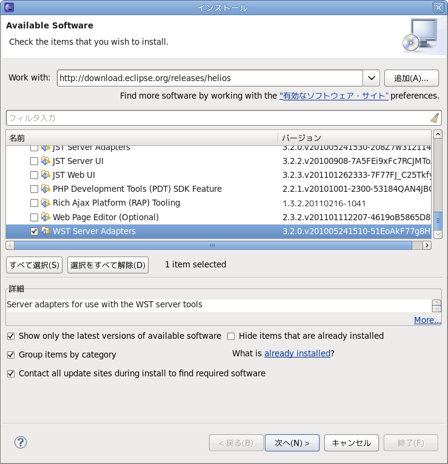Click the 名前 column header

[142, 138]
